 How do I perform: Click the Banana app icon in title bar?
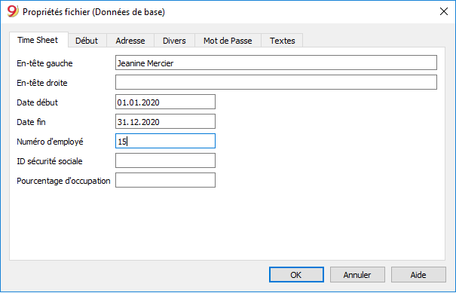(13, 11)
